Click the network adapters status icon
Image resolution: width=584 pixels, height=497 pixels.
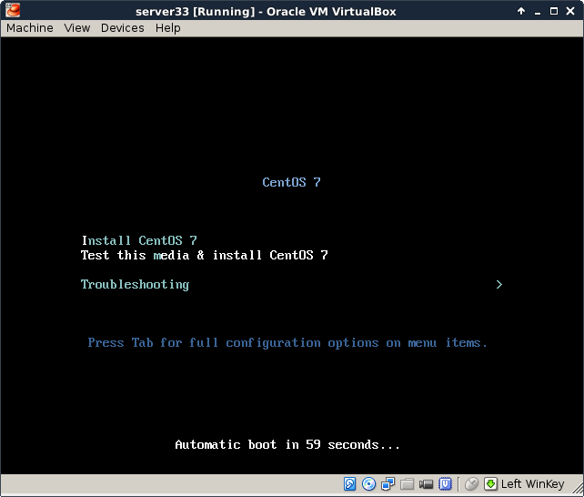click(388, 484)
